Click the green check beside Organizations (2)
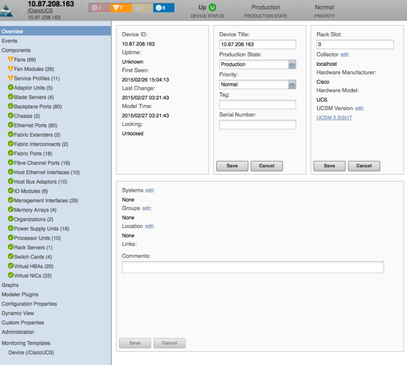Screen dimensions: 407x365 11,219
